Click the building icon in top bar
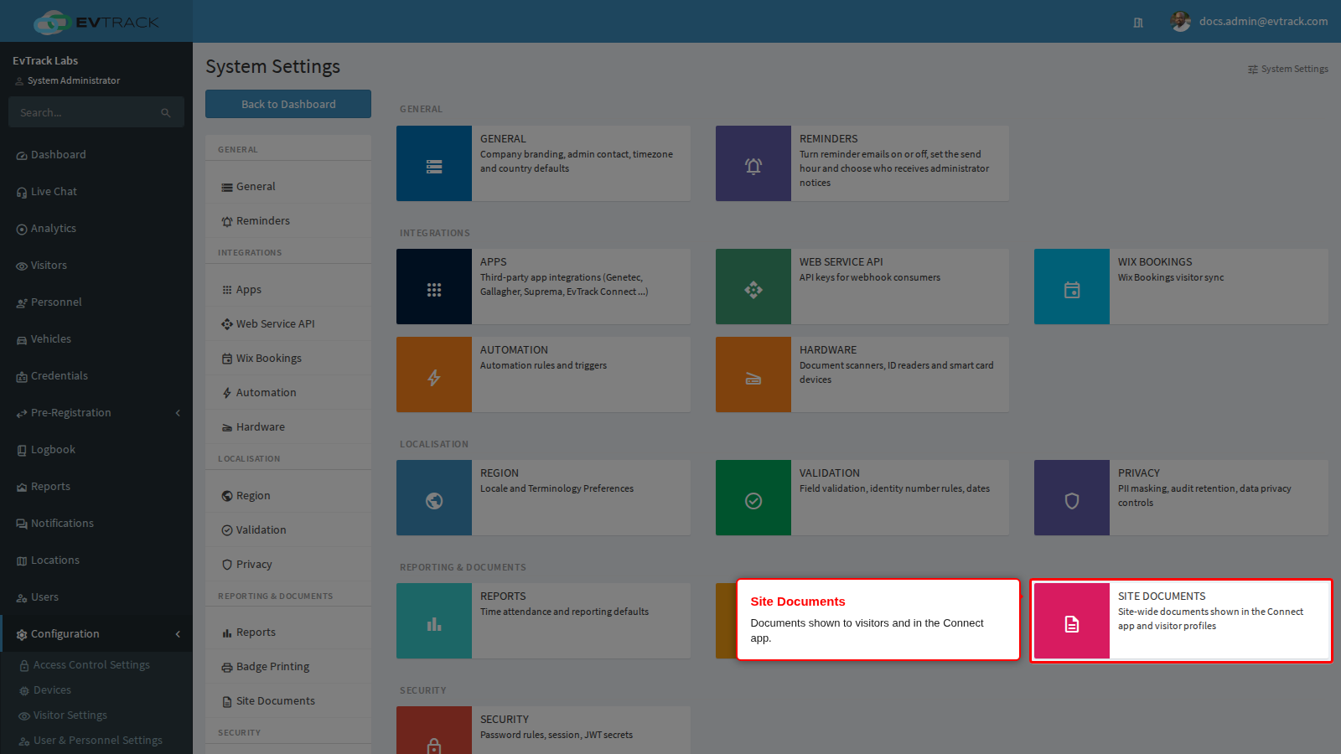This screenshot has height=754, width=1341. [1138, 23]
